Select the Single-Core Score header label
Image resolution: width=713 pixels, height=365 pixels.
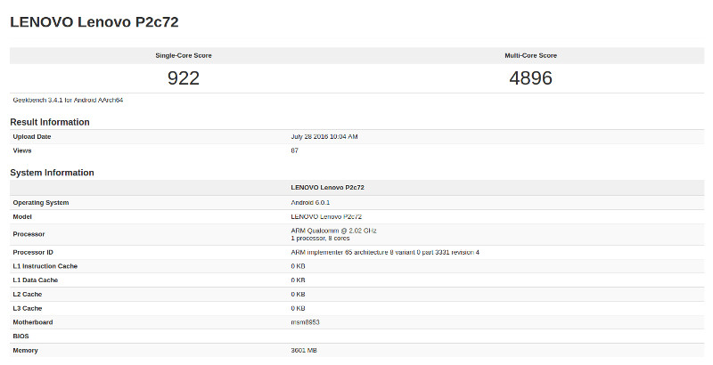[184, 55]
